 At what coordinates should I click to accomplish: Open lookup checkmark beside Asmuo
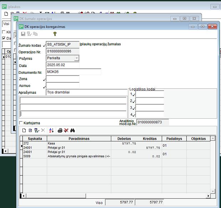(x=44, y=87)
